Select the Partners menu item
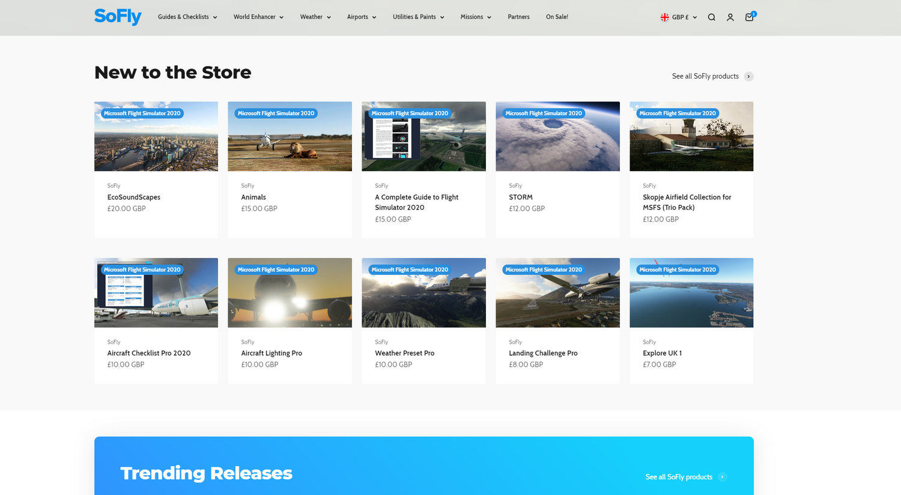 point(518,17)
